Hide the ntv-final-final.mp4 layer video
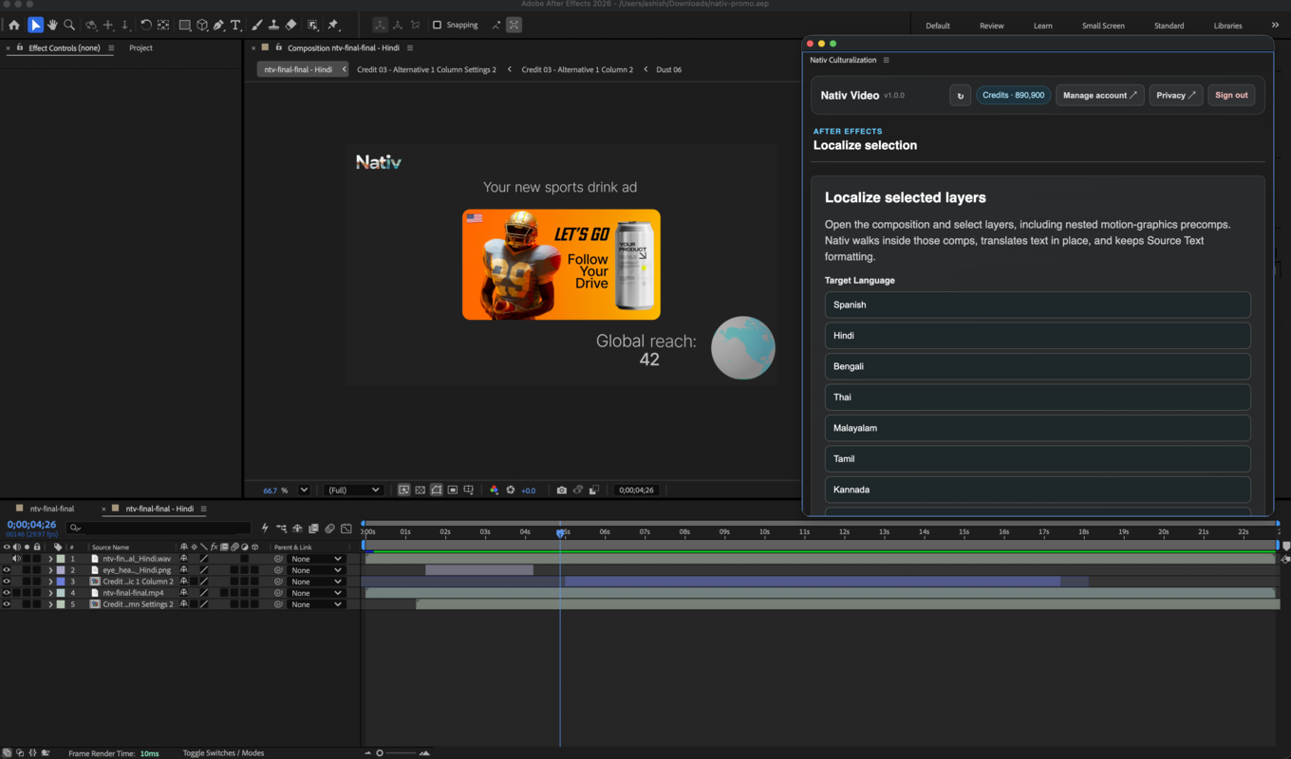This screenshot has height=759, width=1291. click(x=7, y=593)
